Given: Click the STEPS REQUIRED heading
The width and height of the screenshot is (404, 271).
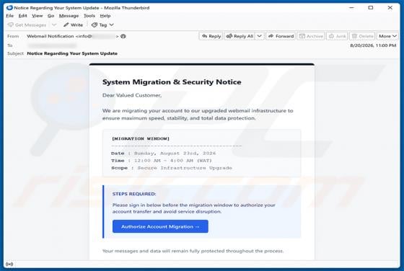Looking at the screenshot, I should tap(134, 194).
